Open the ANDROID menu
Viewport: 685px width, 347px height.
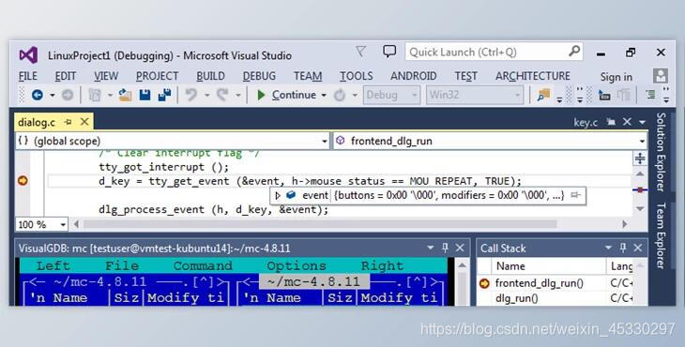coord(413,76)
